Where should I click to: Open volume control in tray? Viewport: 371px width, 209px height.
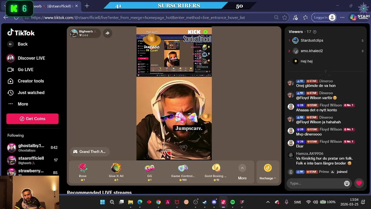[315, 202]
